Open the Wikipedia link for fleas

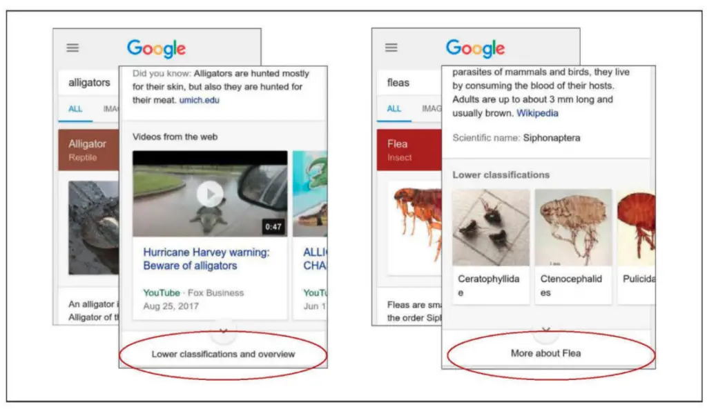tap(537, 113)
